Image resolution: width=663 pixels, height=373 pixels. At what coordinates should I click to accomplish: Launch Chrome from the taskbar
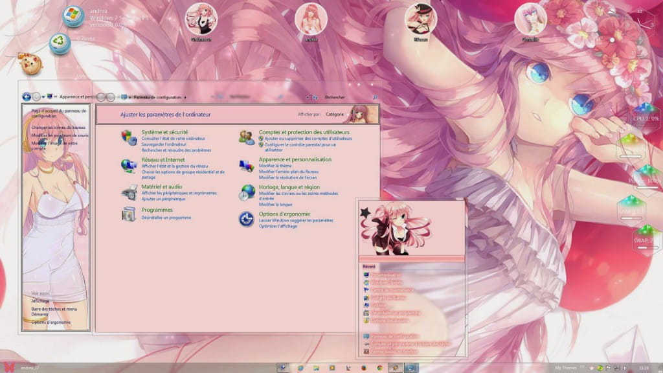coord(379,368)
